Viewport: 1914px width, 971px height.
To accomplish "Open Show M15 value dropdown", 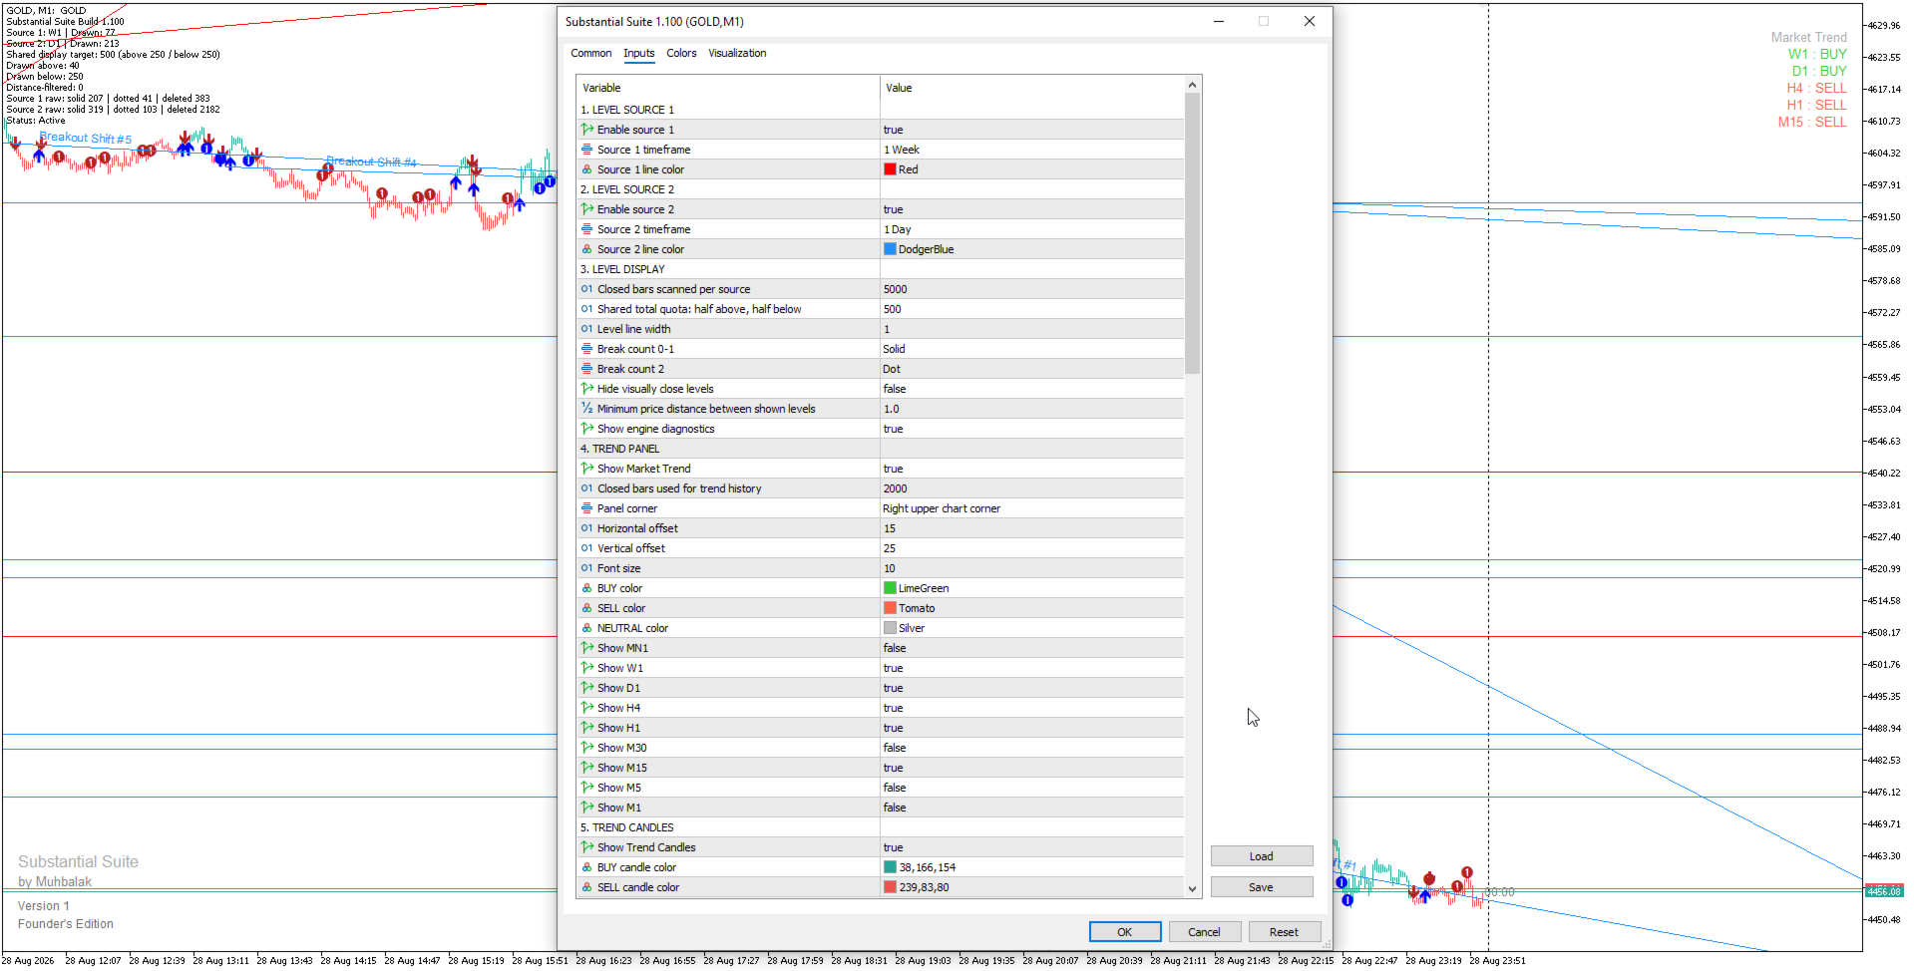I will tap(1031, 768).
